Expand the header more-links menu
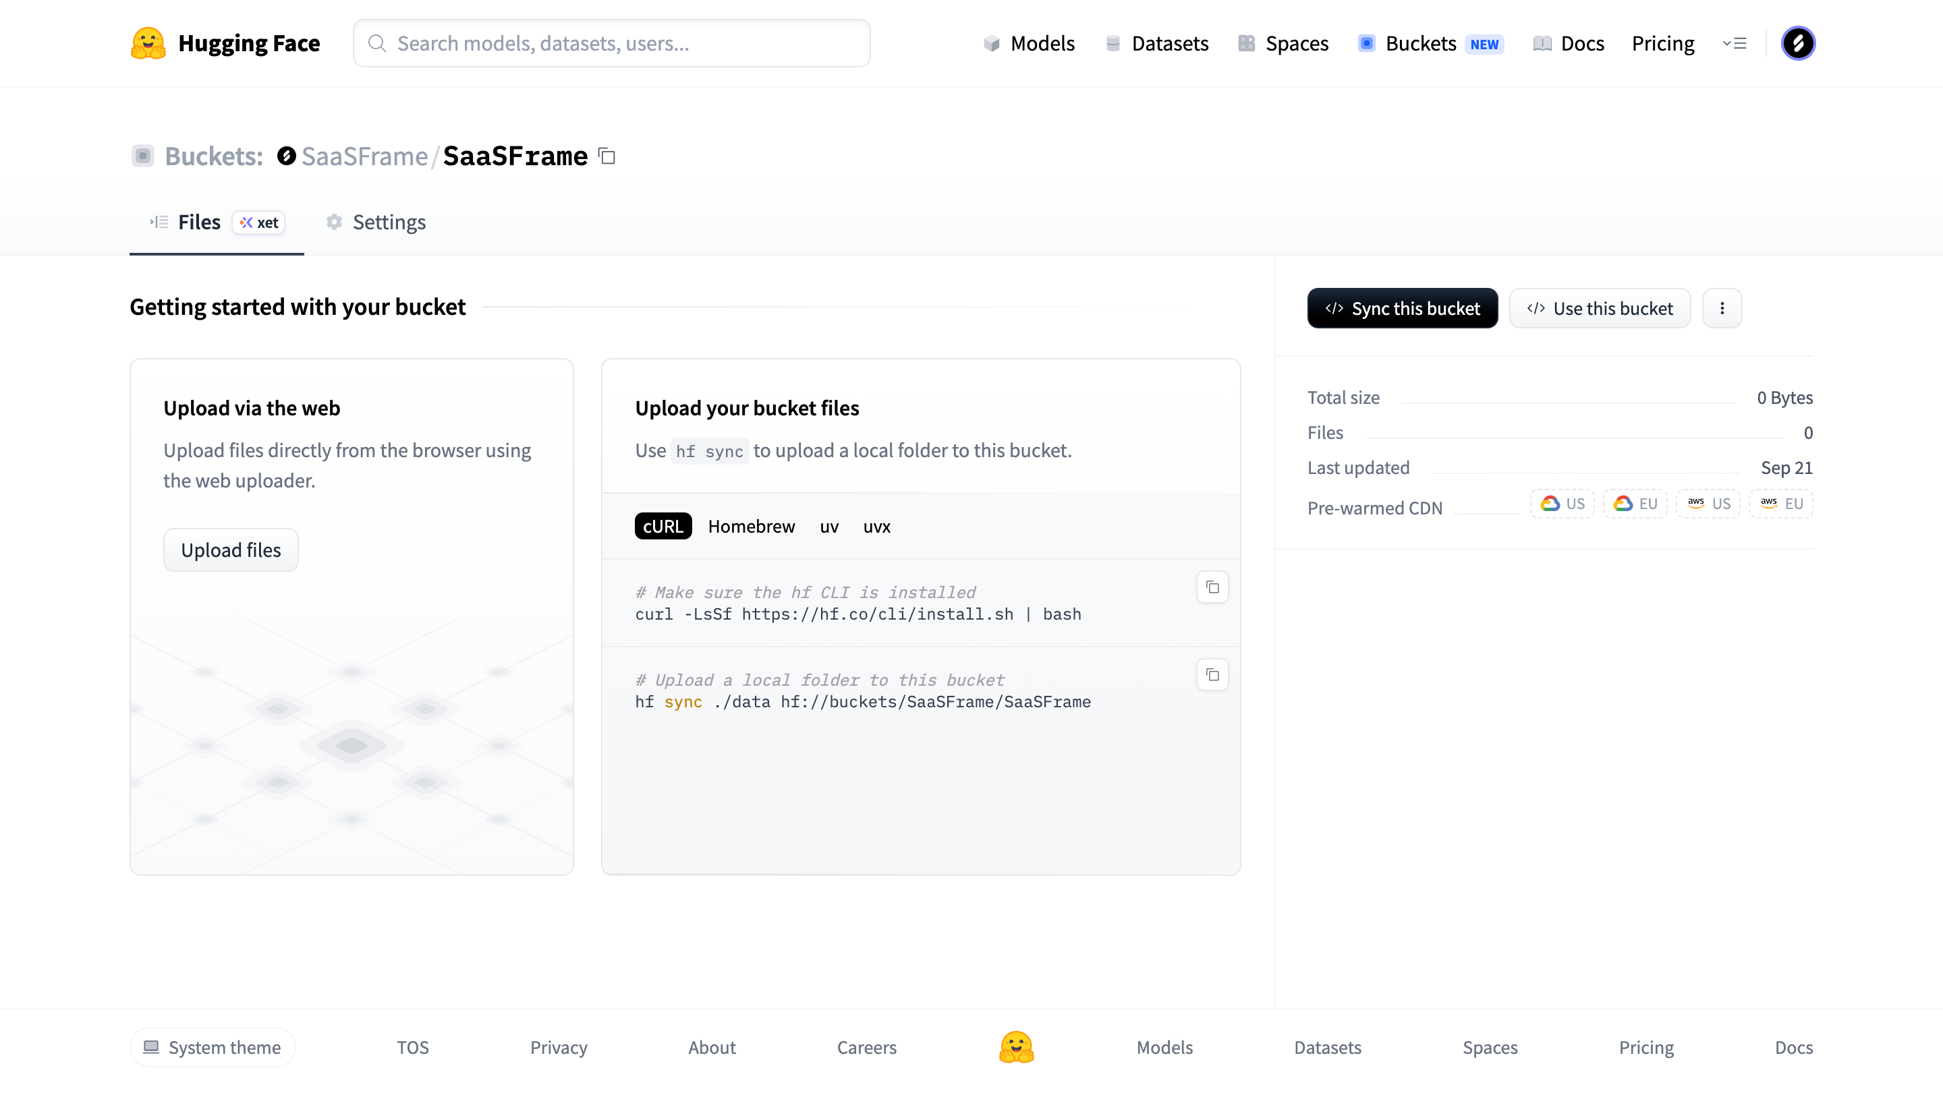This screenshot has width=1943, height=1095. [1734, 43]
